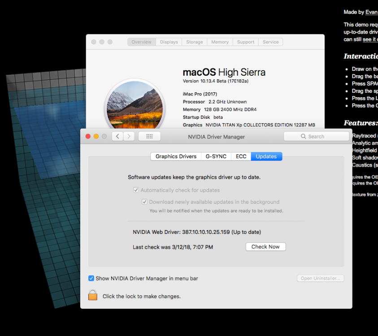Click the magnifier icon in Search
378x336 pixels.
point(303,136)
